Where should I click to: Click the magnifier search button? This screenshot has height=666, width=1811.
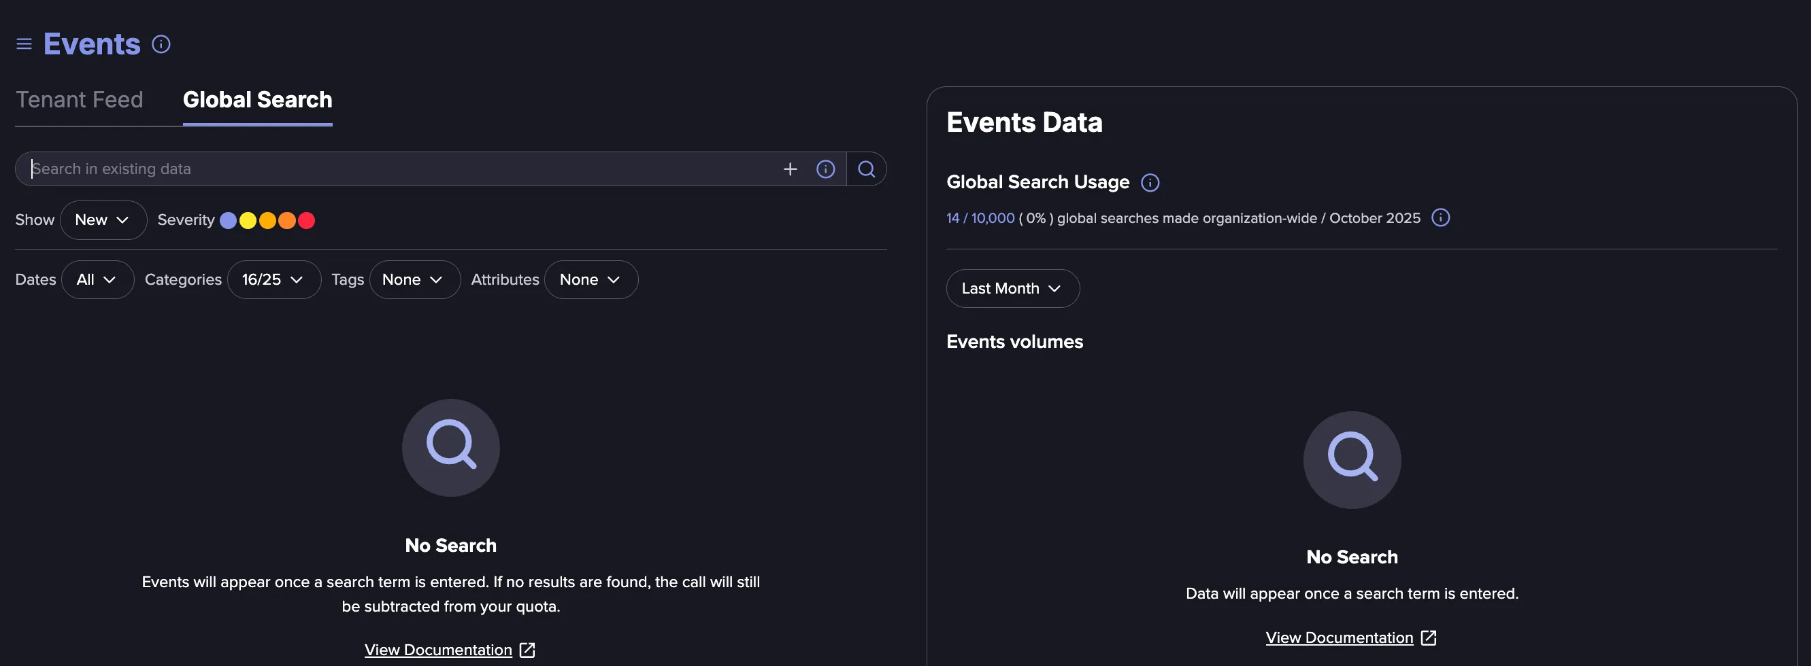pos(866,169)
